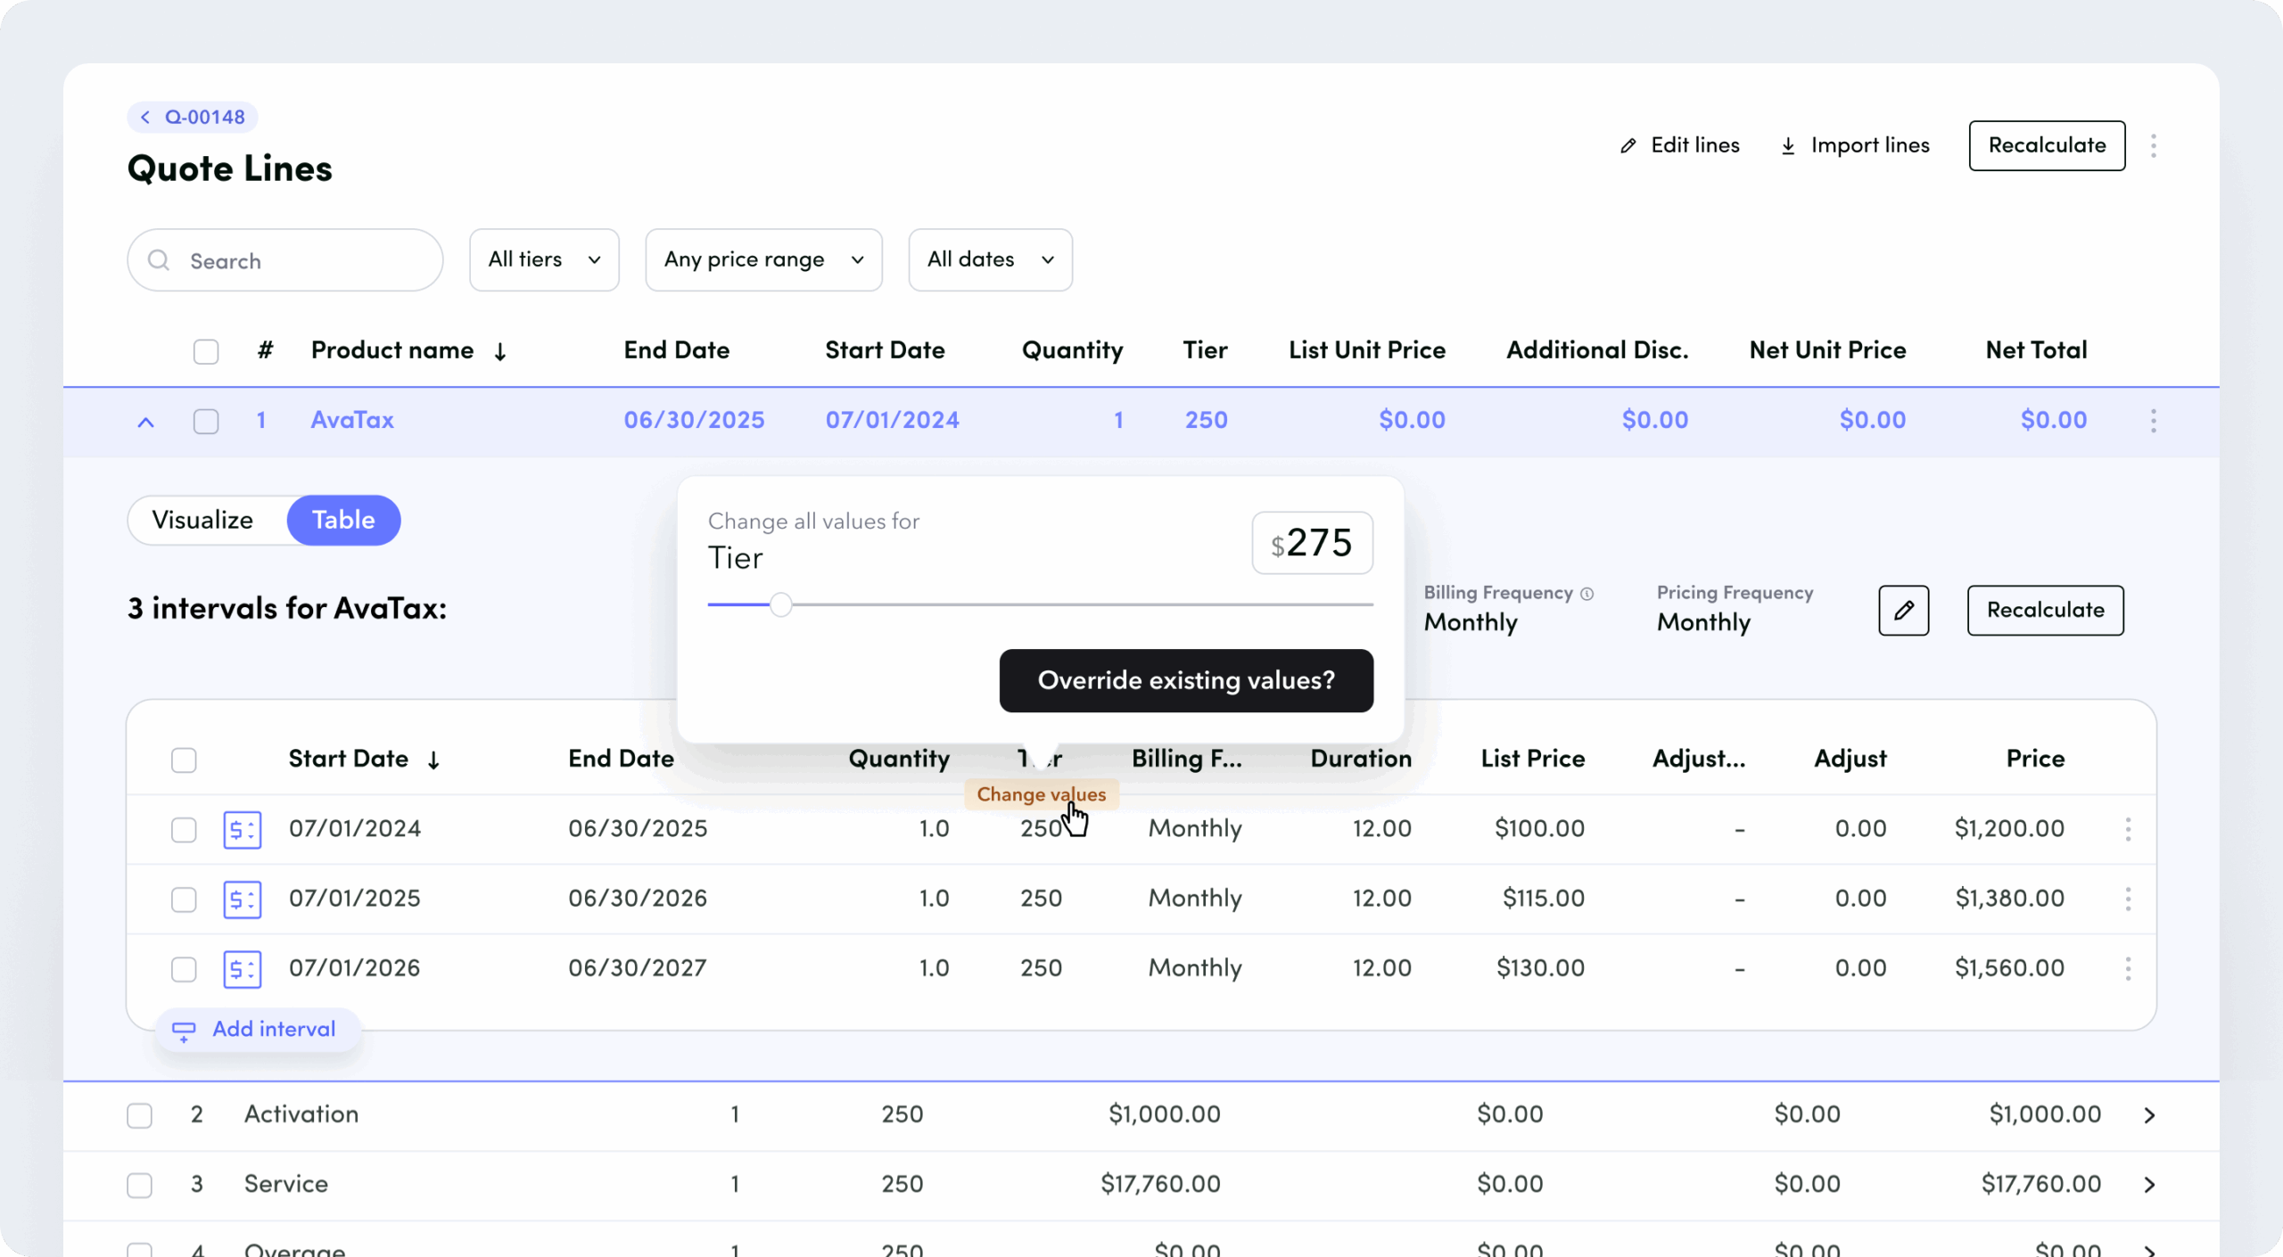Switch to the Table view
Image resolution: width=2283 pixels, height=1257 pixels.
(343, 520)
